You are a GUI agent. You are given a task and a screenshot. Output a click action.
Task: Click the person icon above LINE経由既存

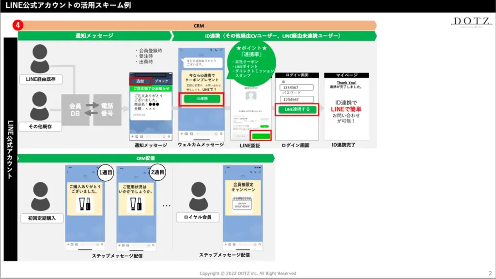pos(40,59)
